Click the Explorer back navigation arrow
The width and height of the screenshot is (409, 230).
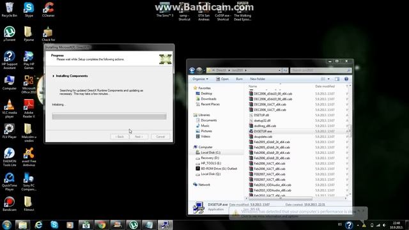192,70
